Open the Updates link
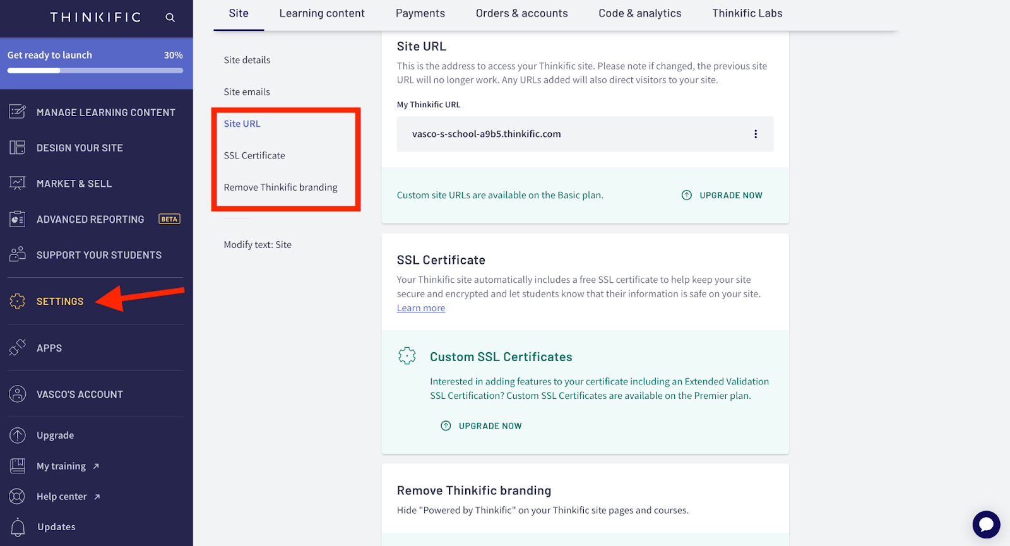The image size is (1010, 546). 56,526
